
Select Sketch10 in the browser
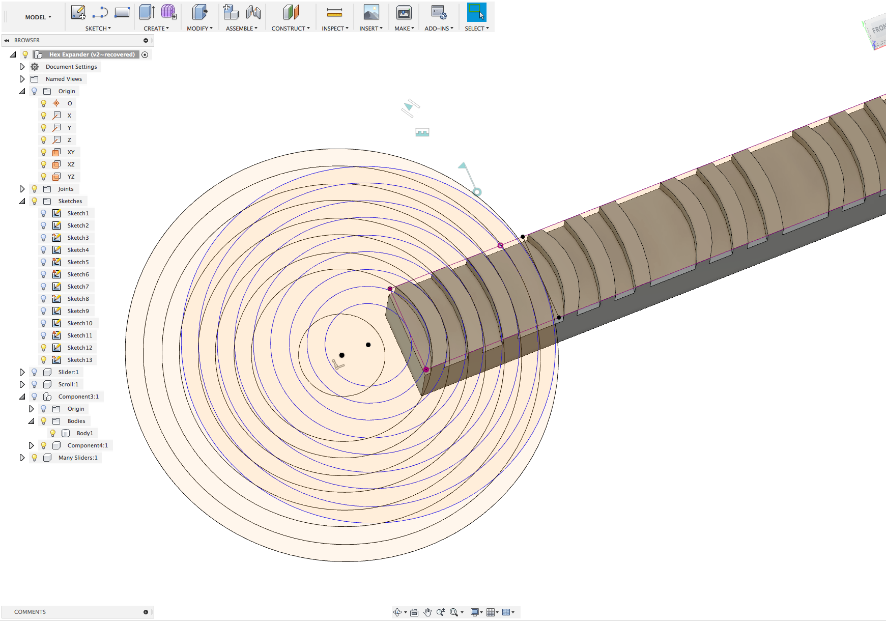click(x=80, y=323)
